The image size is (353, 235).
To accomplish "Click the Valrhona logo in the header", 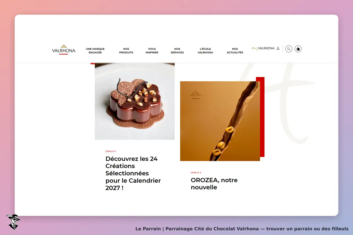I will [x=64, y=49].
